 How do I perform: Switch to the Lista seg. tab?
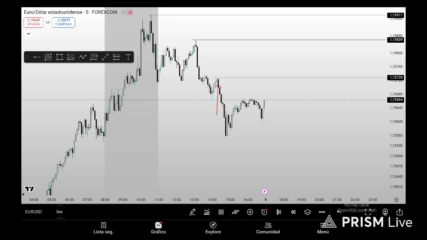pyautogui.click(x=103, y=228)
